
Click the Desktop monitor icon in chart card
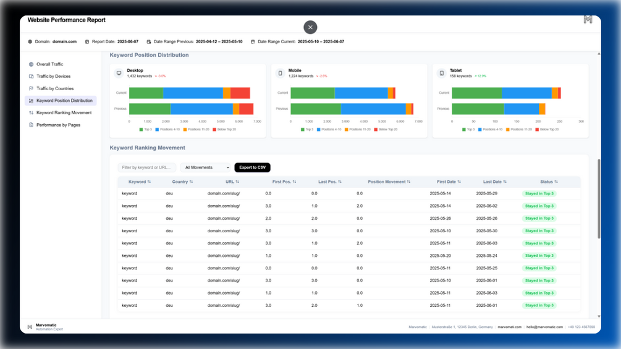(119, 74)
